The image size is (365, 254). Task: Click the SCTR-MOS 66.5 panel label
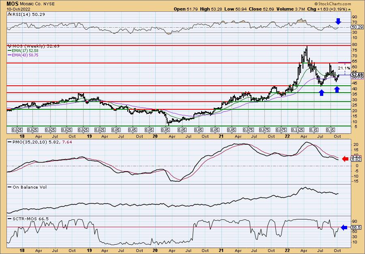(28, 219)
